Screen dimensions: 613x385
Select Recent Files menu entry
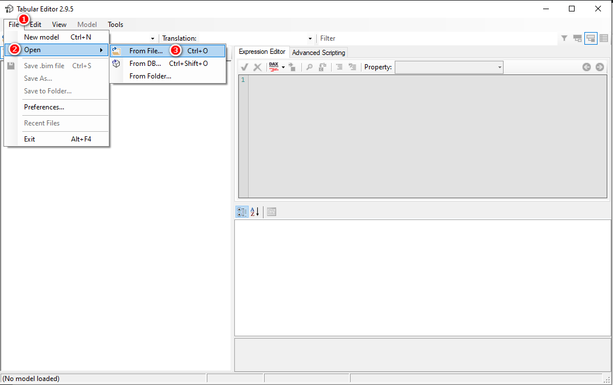tap(57, 123)
